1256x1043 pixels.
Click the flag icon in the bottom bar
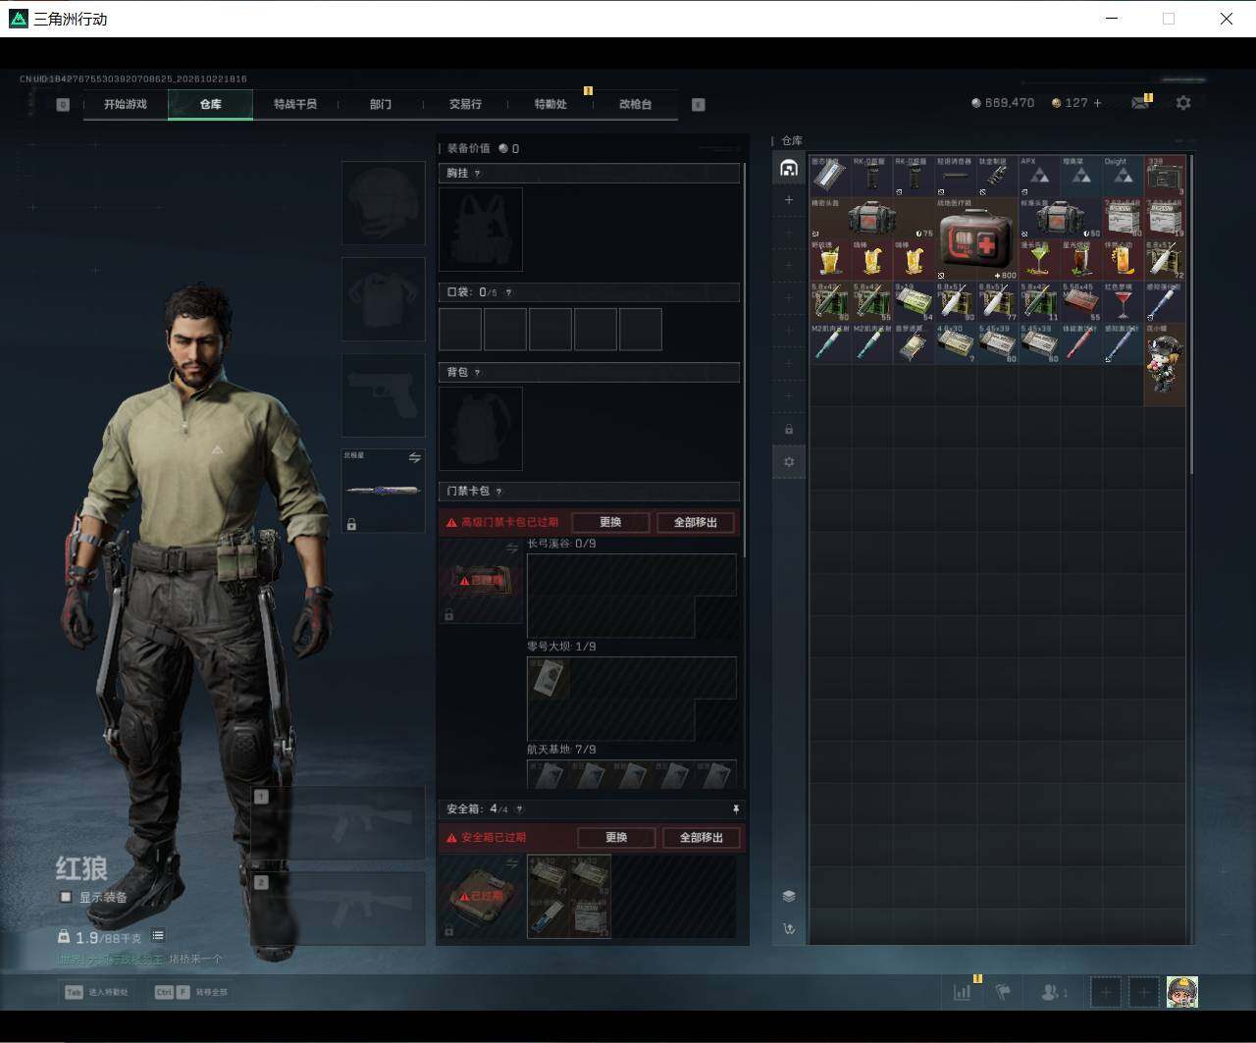tap(1003, 992)
